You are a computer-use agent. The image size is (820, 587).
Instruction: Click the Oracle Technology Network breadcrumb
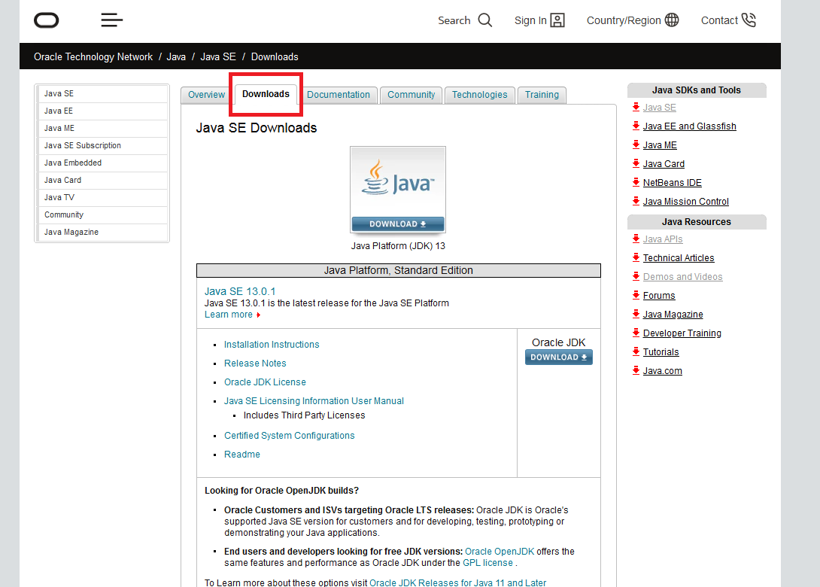pos(93,56)
